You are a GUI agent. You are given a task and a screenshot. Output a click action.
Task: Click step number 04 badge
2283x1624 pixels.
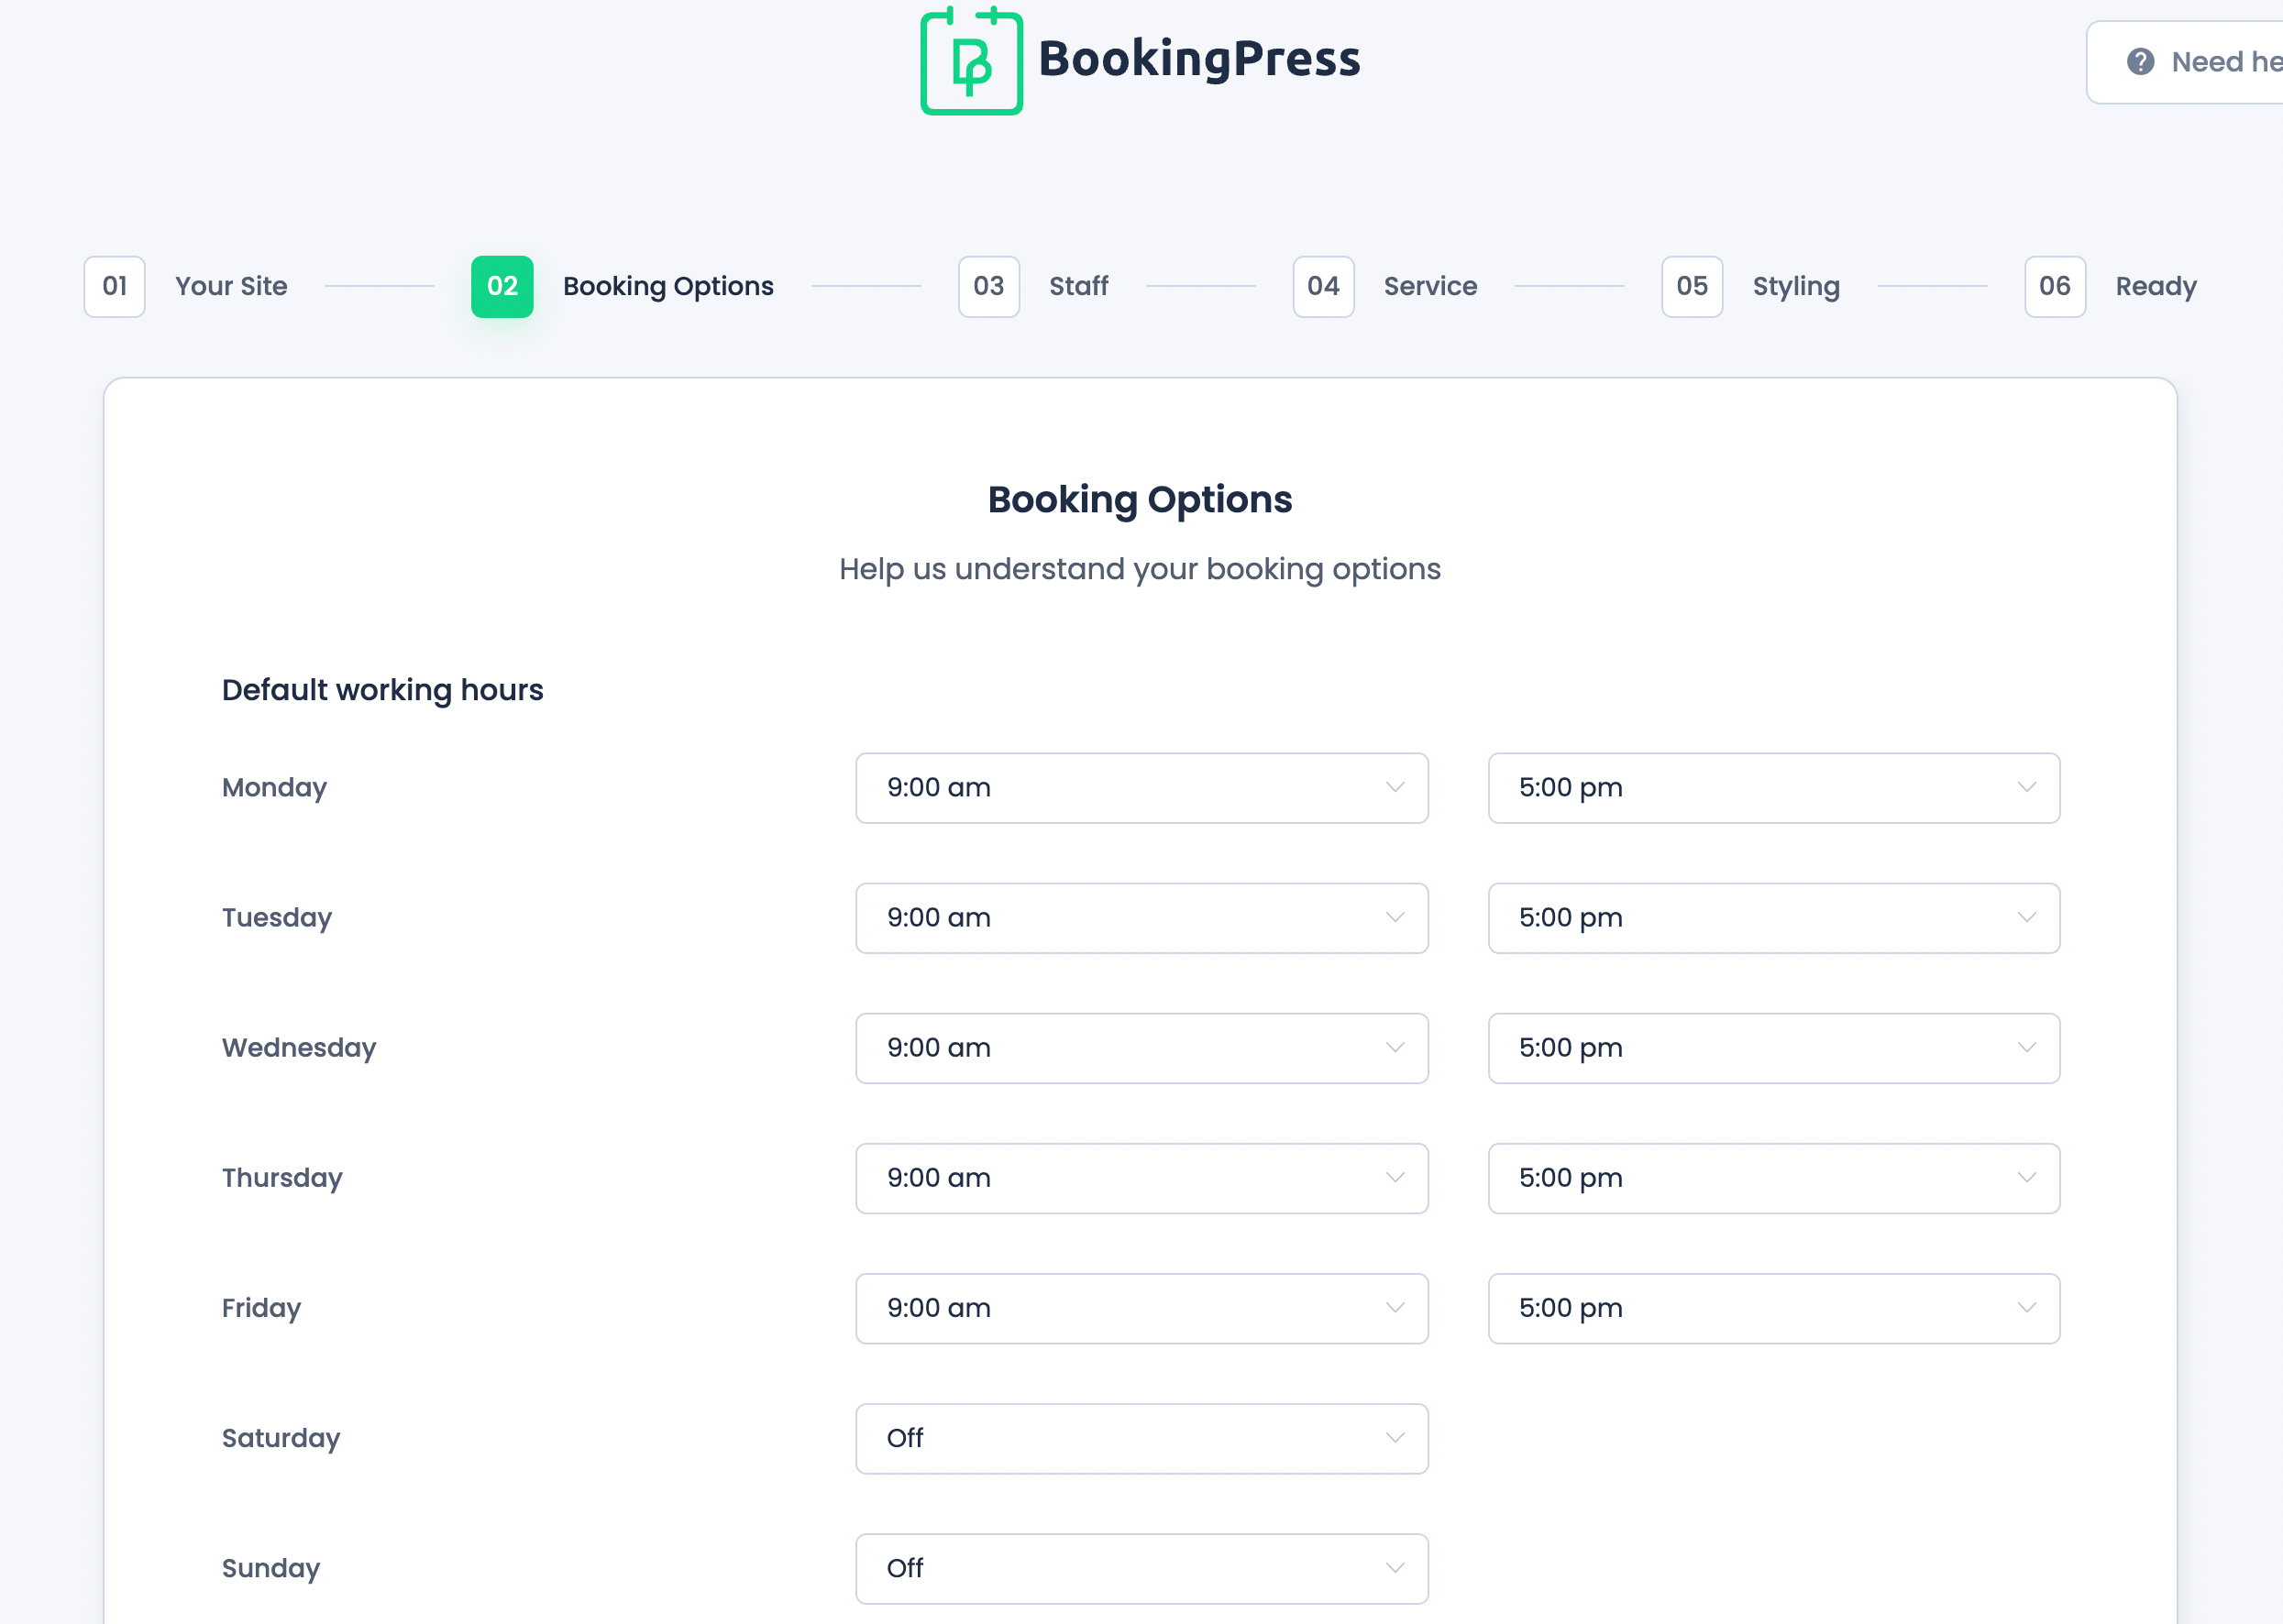click(1322, 287)
